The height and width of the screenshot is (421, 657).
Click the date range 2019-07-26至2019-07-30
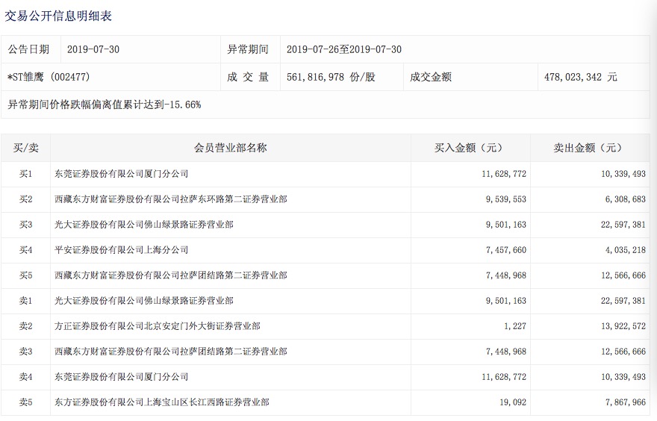tap(344, 49)
